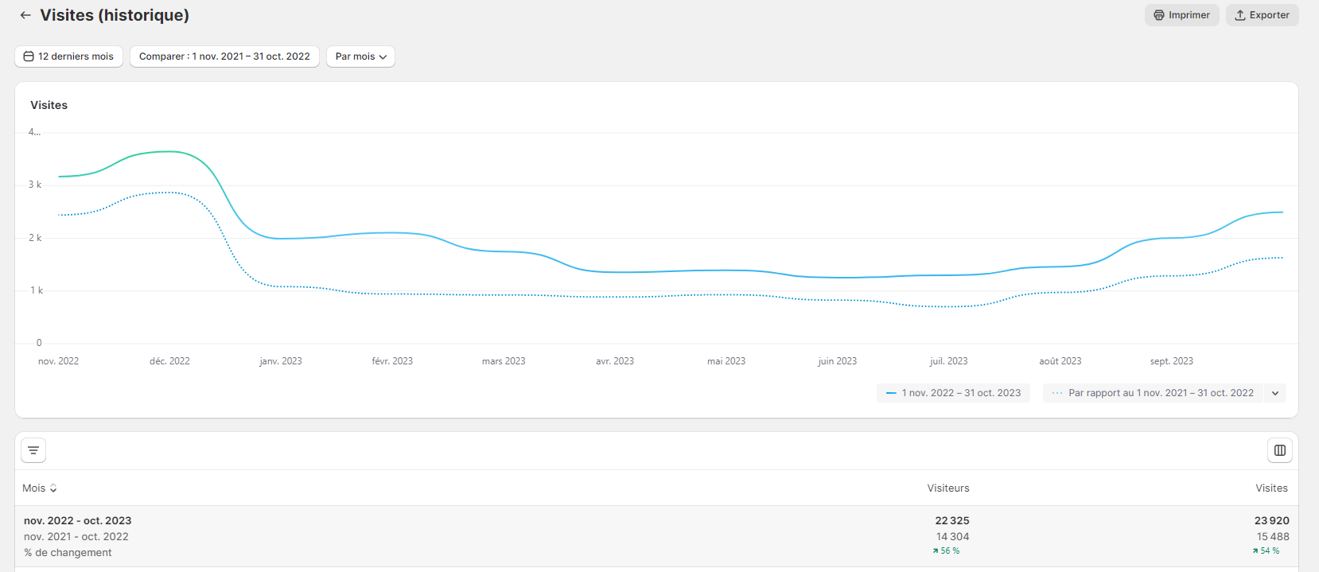
Task: Open the 12 derniers mois date picker
Action: 68,56
